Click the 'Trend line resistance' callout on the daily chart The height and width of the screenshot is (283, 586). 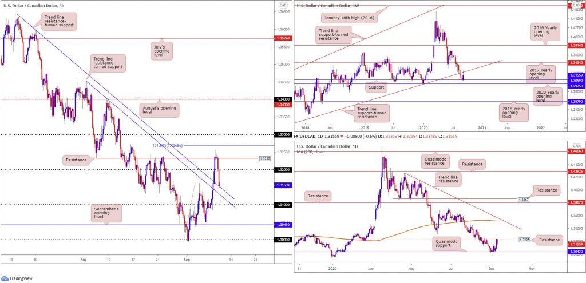pyautogui.click(x=448, y=180)
